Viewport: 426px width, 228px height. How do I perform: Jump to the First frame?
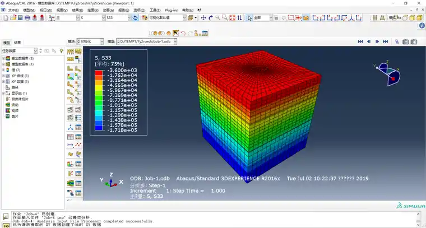(x=360, y=41)
